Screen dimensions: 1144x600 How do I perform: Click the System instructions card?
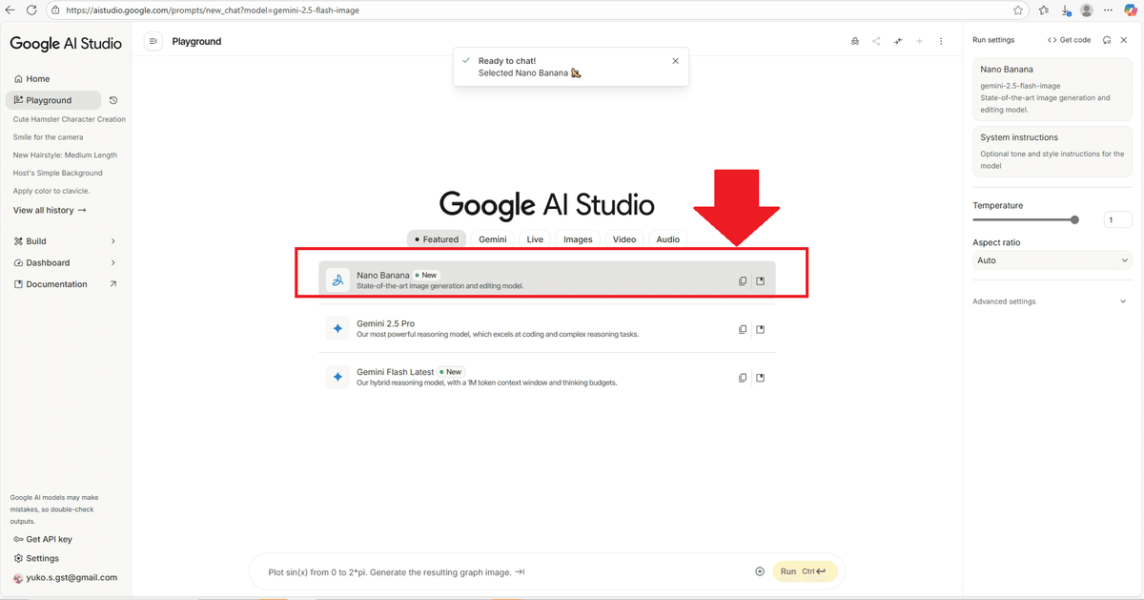[1052, 152]
